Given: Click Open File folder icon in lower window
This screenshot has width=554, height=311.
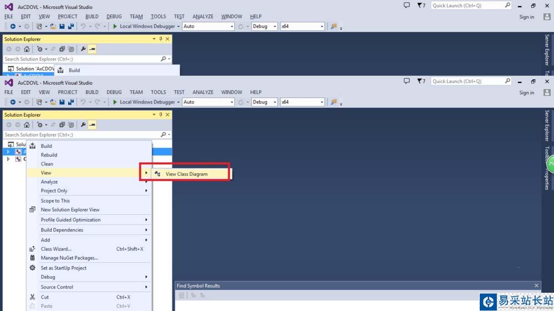Looking at the screenshot, I should [53, 102].
